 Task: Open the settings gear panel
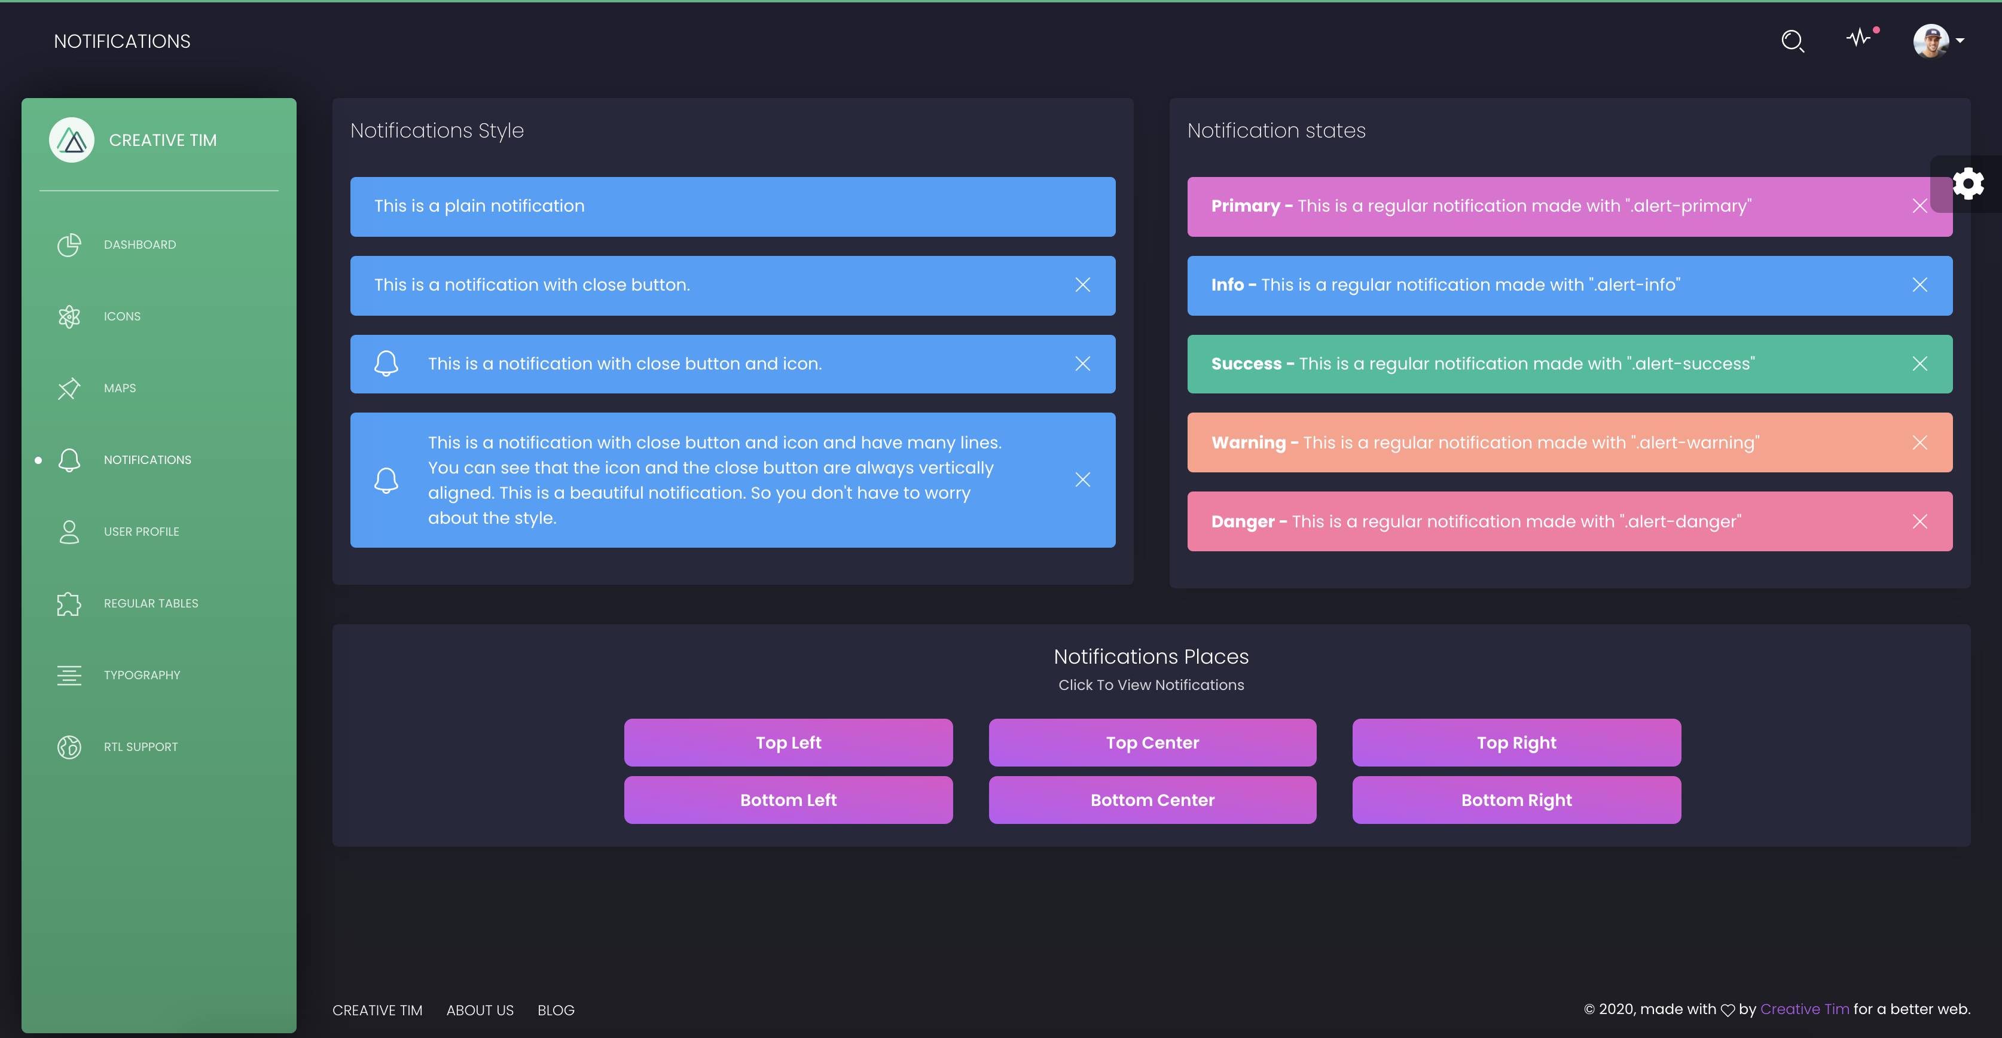[x=1968, y=184]
